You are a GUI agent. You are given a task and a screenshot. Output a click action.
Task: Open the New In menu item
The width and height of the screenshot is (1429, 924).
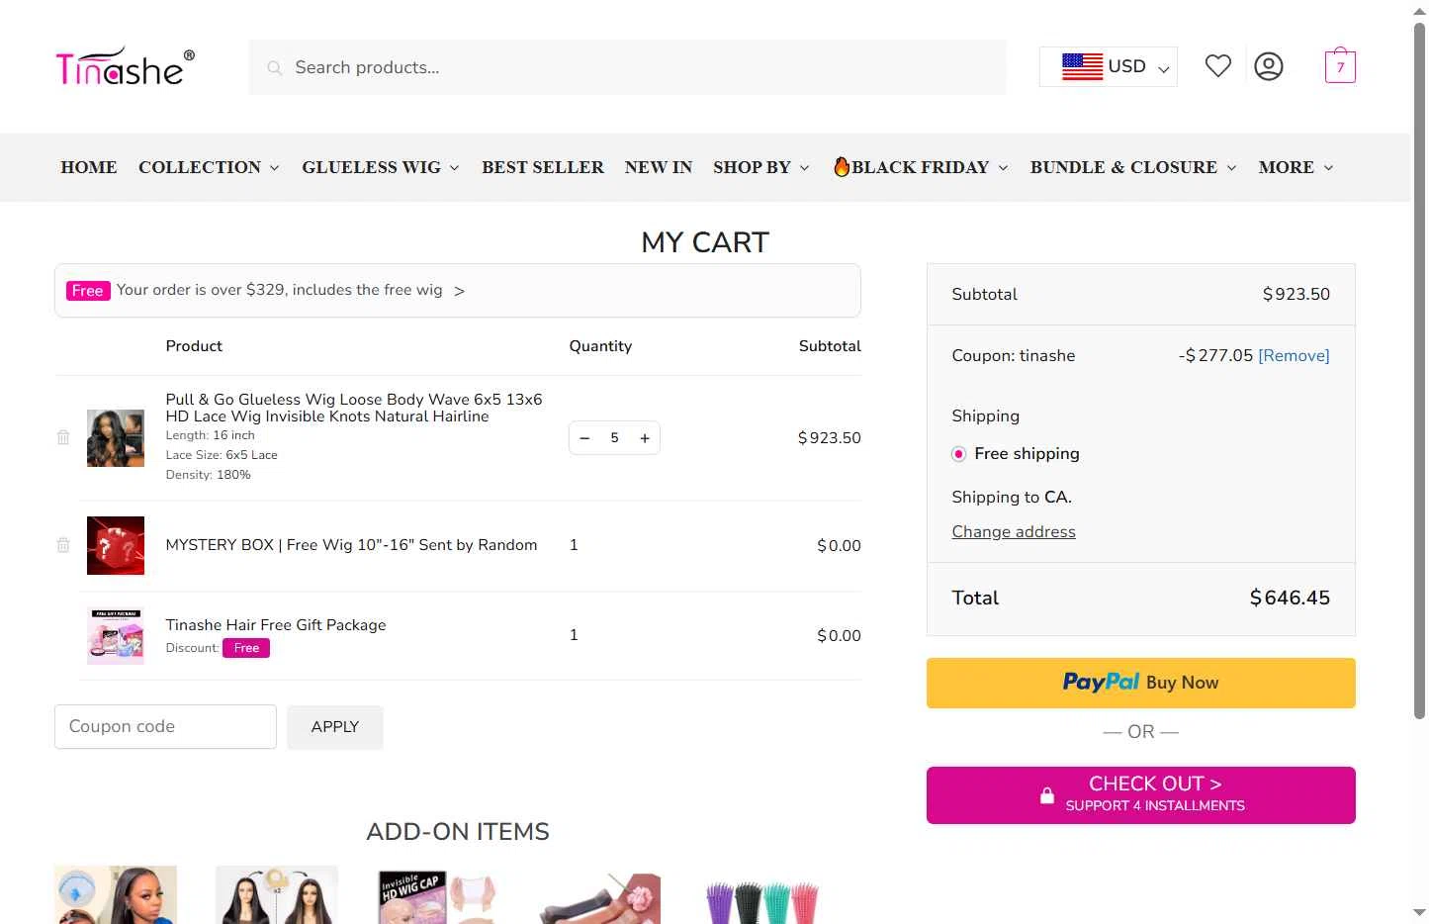click(659, 167)
